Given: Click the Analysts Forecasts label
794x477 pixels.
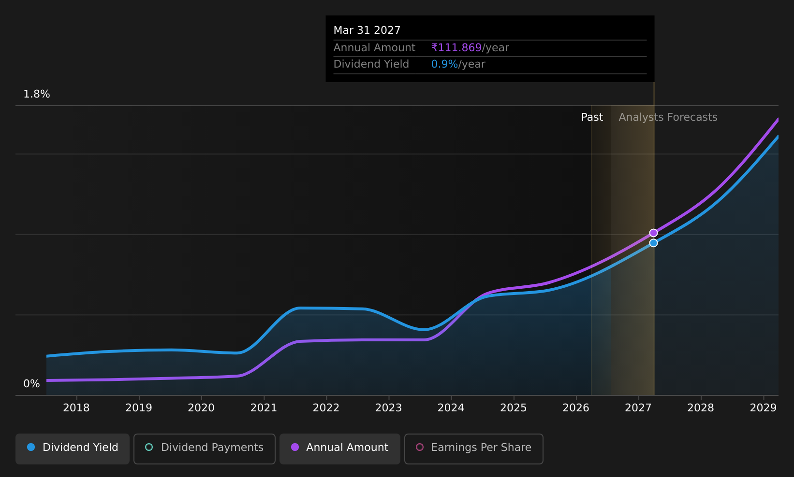Looking at the screenshot, I should pyautogui.click(x=668, y=117).
